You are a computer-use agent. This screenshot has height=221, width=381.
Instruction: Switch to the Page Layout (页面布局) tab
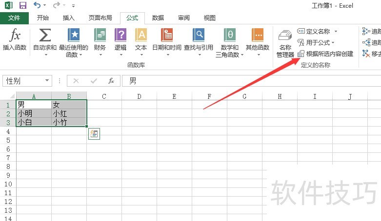click(100, 18)
